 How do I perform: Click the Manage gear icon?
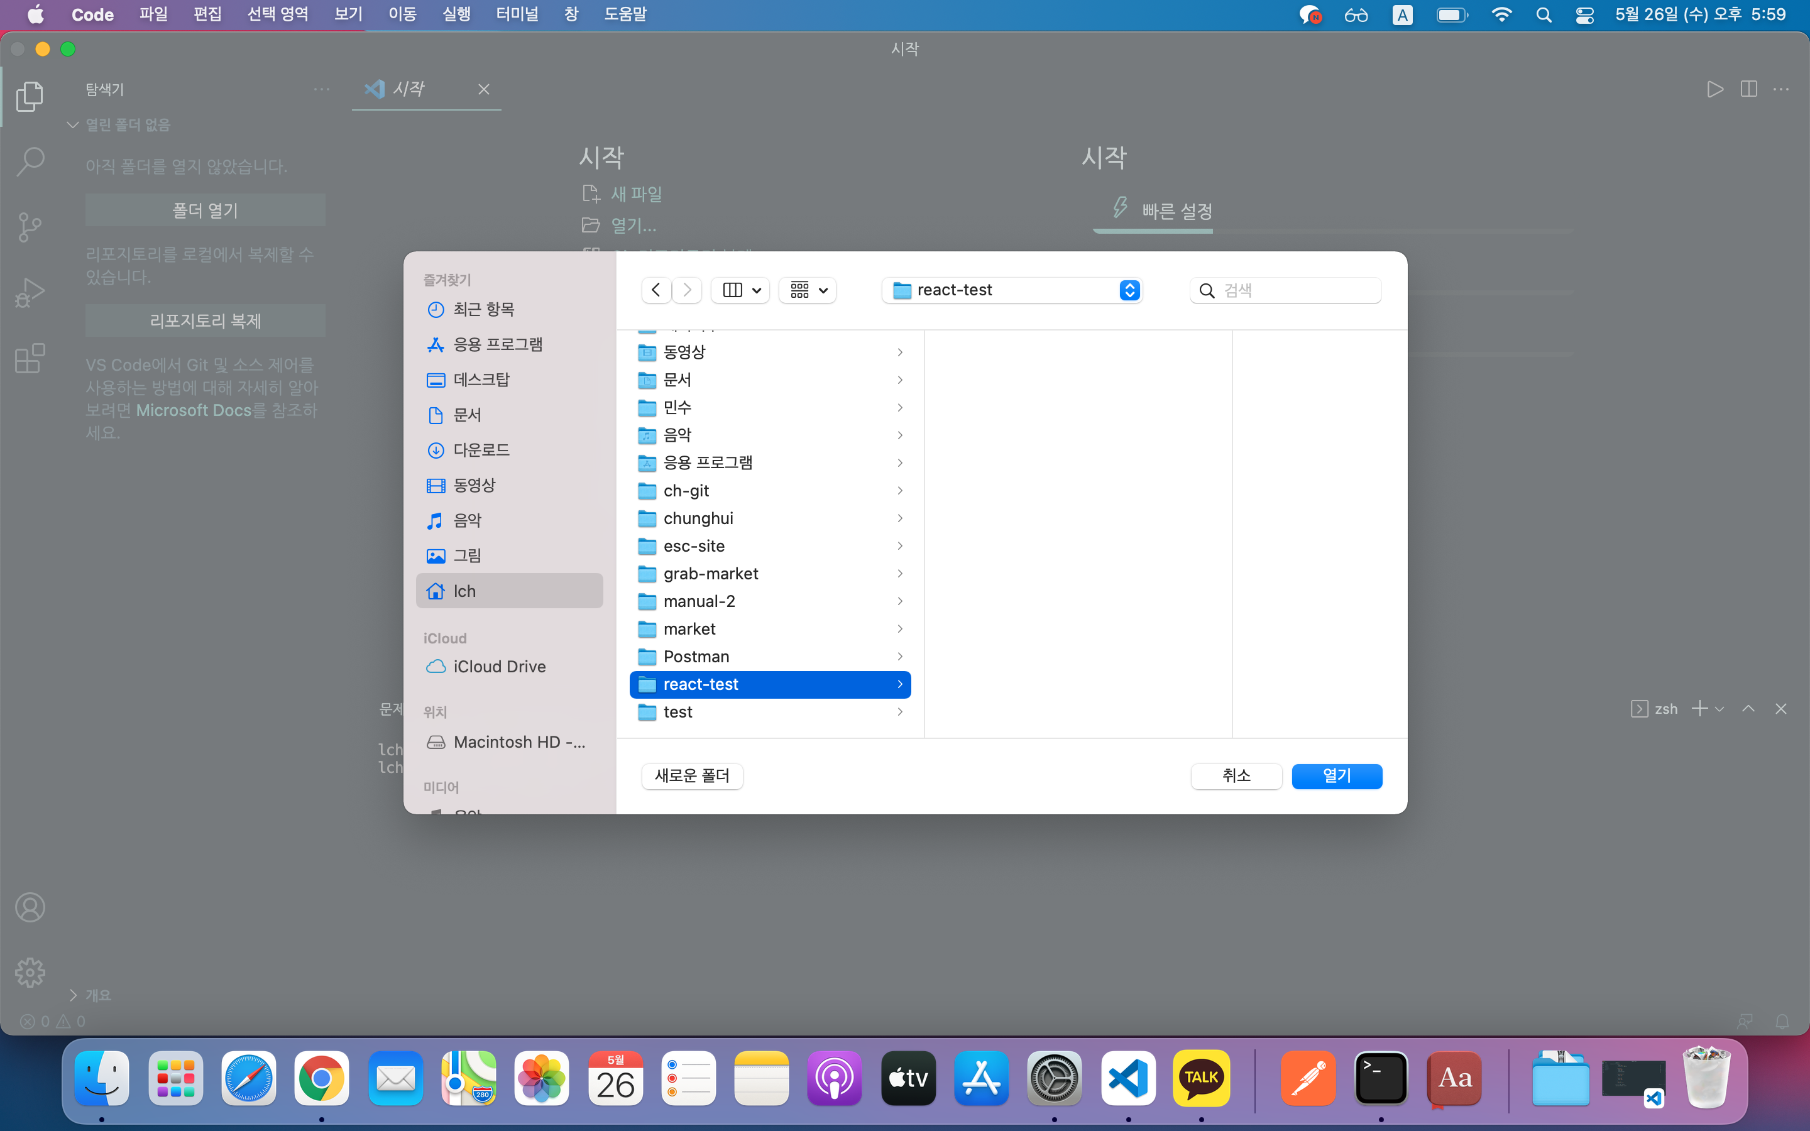coord(29,973)
